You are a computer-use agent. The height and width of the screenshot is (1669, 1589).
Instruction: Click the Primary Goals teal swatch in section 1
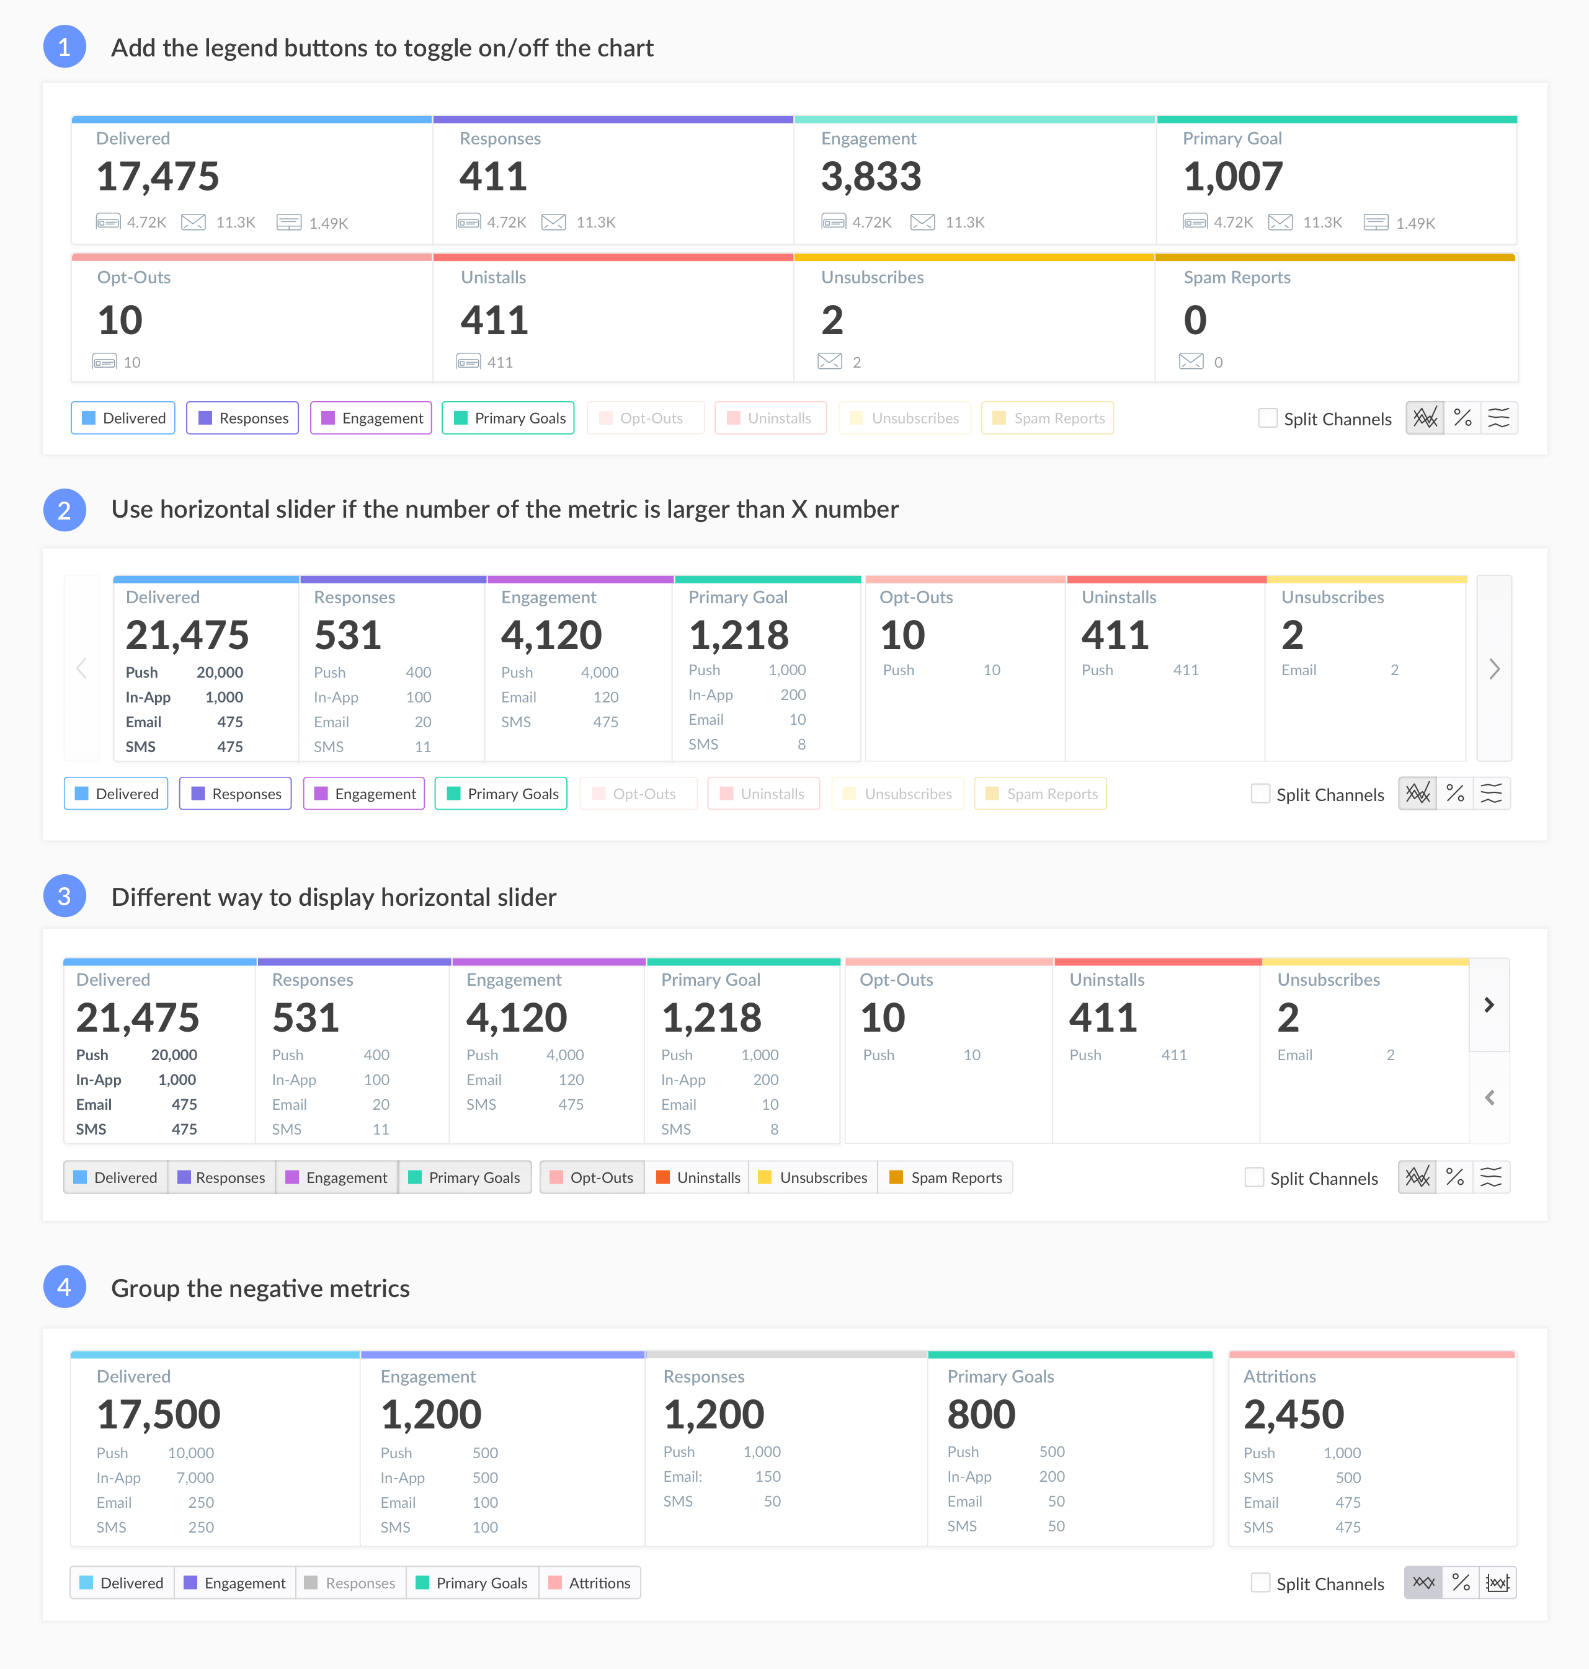[461, 417]
